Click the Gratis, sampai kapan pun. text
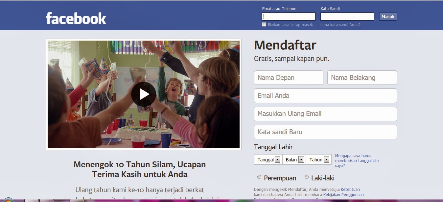 tap(291, 59)
